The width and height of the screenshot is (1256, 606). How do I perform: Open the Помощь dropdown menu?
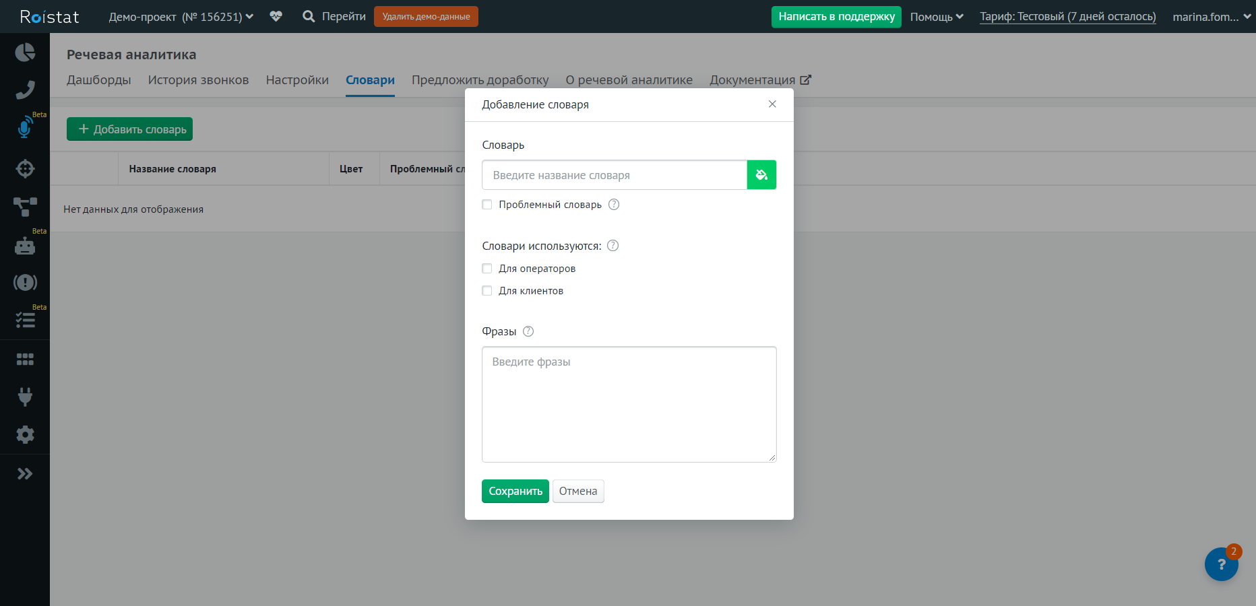937,17
